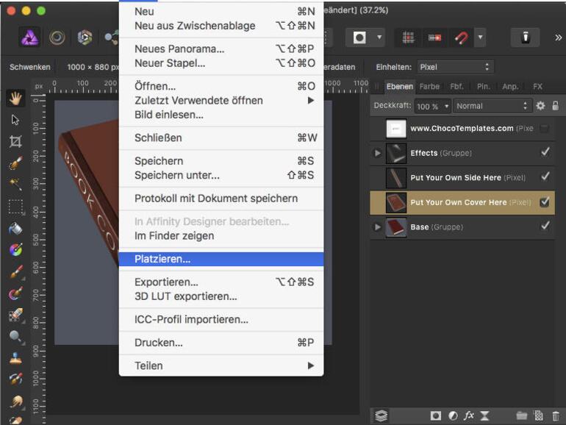Viewport: 566px width, 425px height.
Task: Add a mask layer from panel bottom
Action: point(436,415)
